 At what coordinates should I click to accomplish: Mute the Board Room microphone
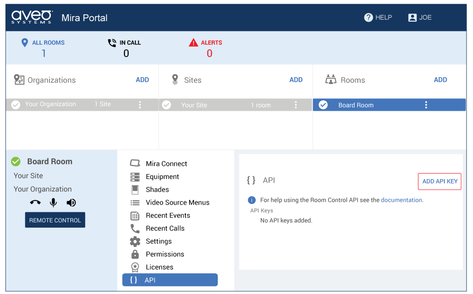click(54, 203)
